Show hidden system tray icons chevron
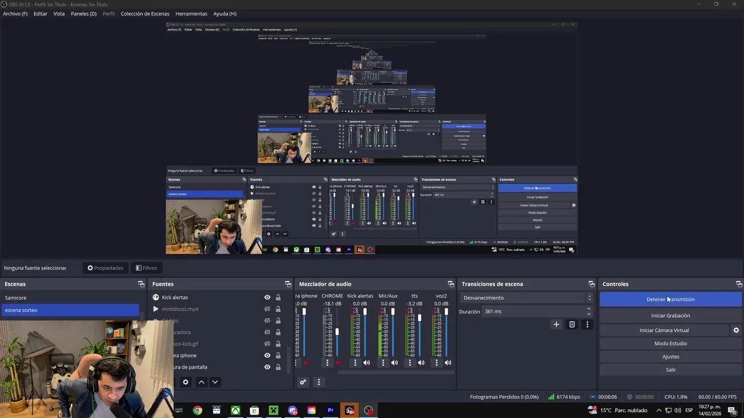Image resolution: width=744 pixels, height=418 pixels. click(659, 410)
